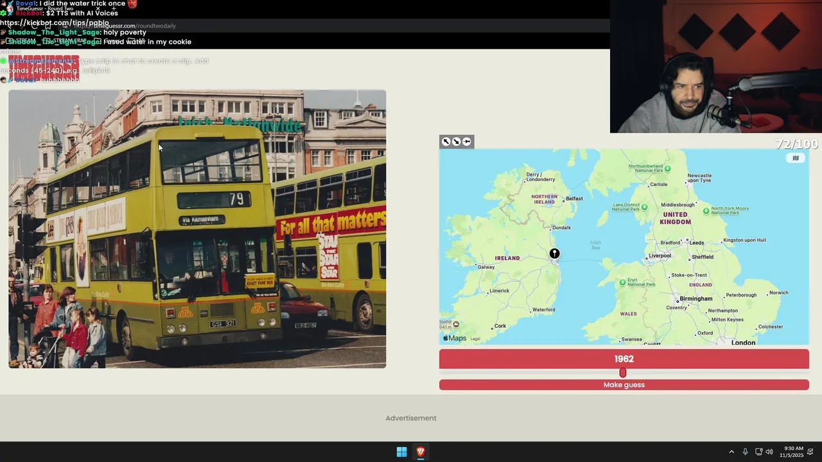Click the Birmingham label on the map
The width and height of the screenshot is (822, 462).
pos(696,298)
